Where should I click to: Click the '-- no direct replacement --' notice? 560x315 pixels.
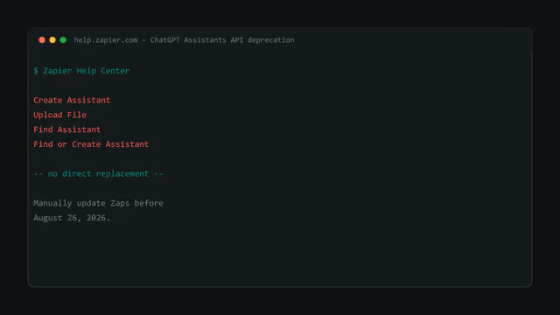[x=98, y=173]
